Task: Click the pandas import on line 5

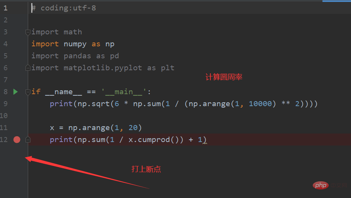Action: pos(77,56)
